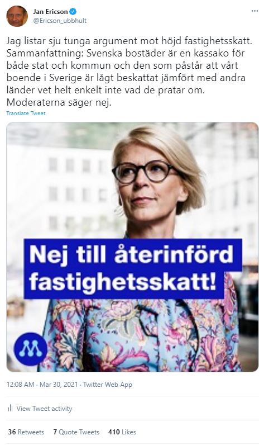Click the Twitter Web App source link
The height and width of the screenshot is (445, 264).
[x=108, y=385]
